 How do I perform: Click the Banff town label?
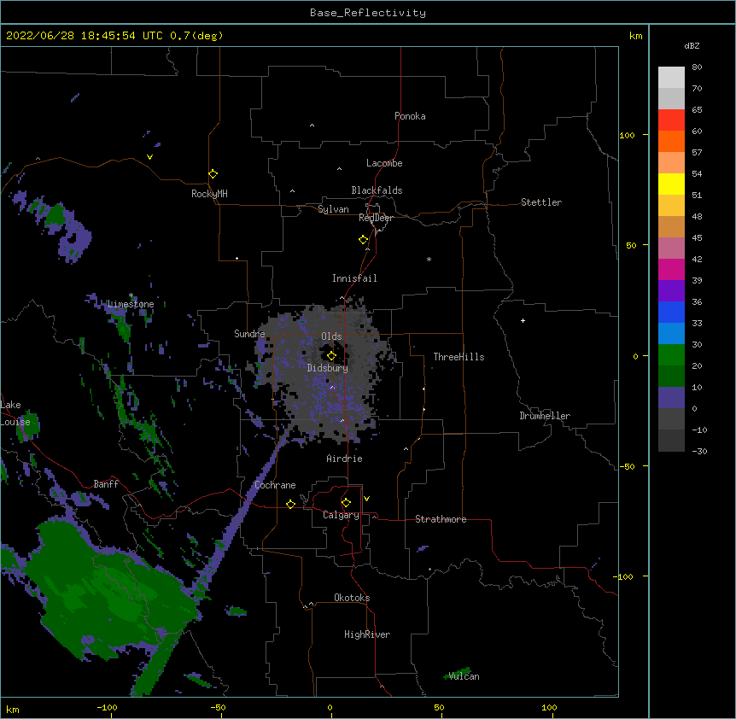click(x=106, y=484)
